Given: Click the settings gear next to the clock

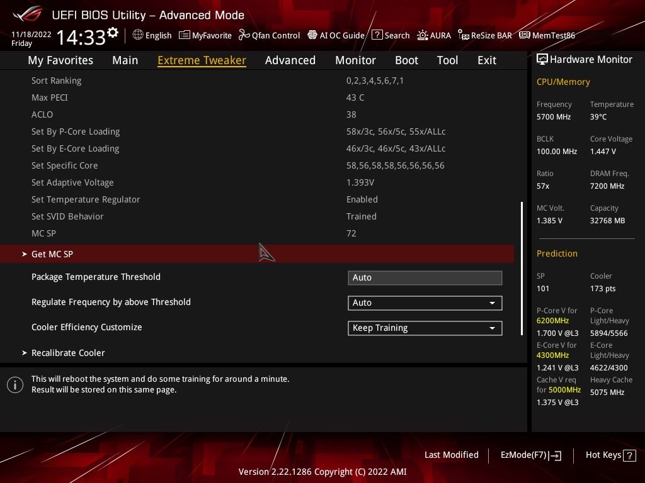Looking at the screenshot, I should pos(113,33).
